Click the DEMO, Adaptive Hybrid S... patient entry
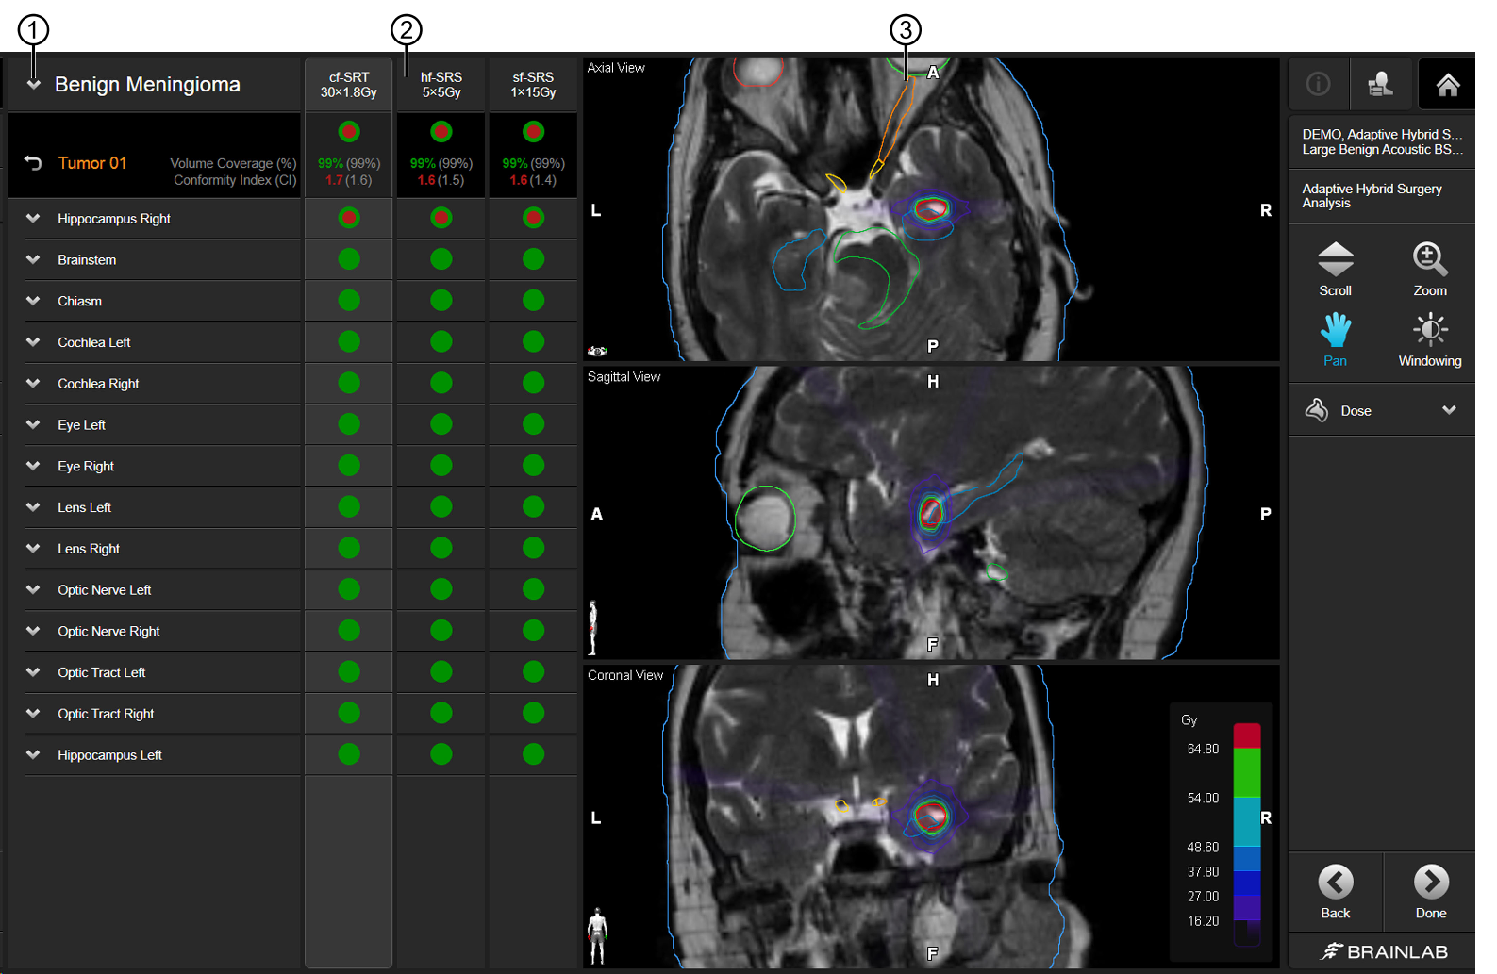 click(x=1382, y=142)
